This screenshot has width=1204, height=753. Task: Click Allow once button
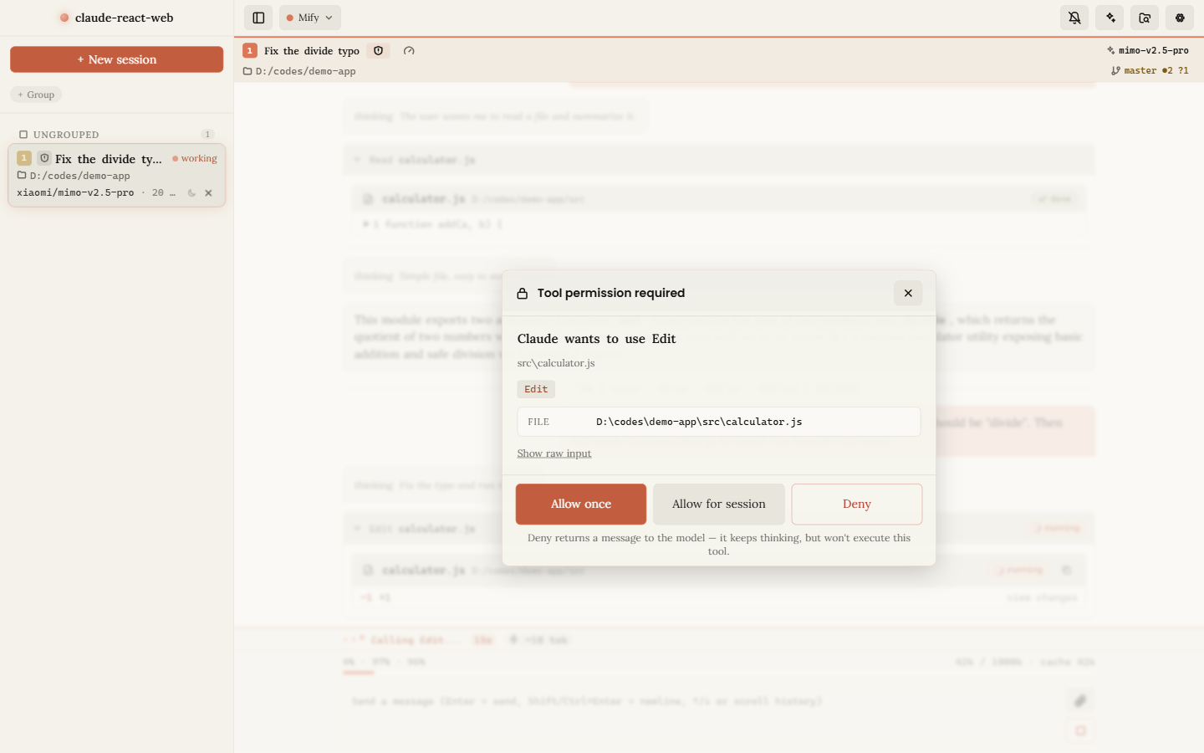[581, 504]
